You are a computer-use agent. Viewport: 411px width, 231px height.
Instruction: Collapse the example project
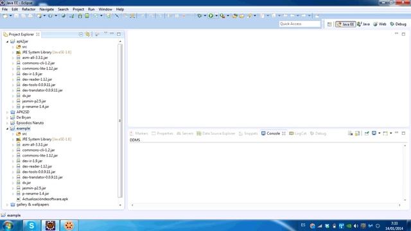[7, 128]
